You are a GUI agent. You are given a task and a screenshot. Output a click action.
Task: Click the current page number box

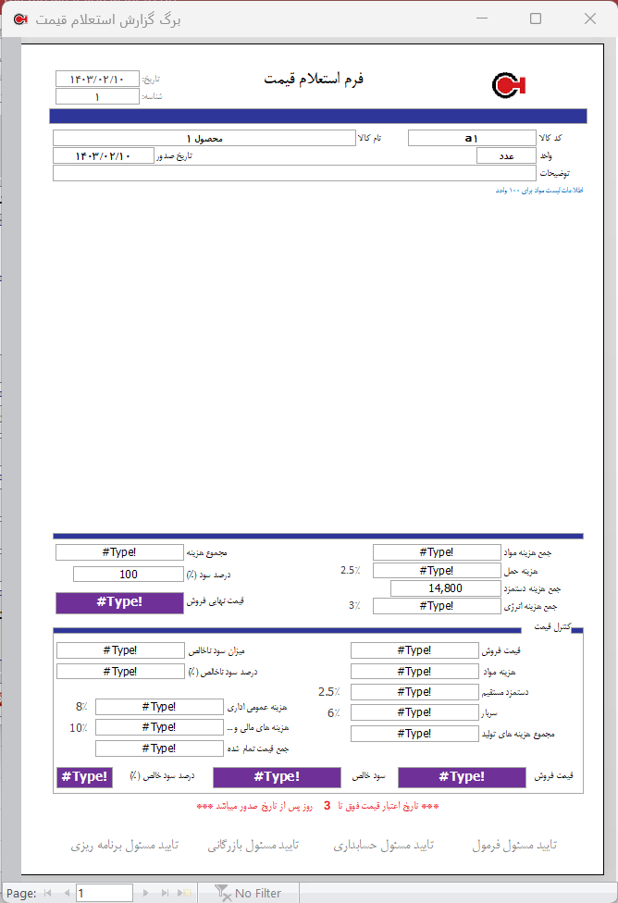click(x=104, y=893)
